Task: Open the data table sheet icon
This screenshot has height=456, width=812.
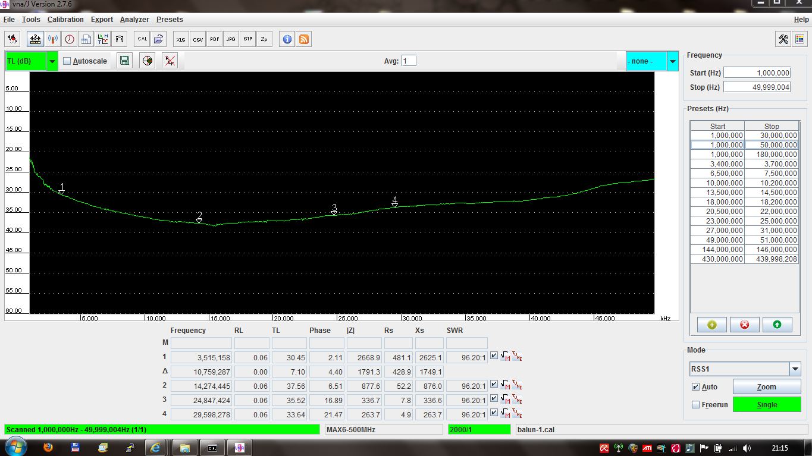Action: (86, 39)
